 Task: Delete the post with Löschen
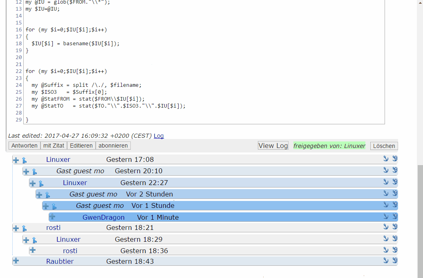(x=384, y=146)
